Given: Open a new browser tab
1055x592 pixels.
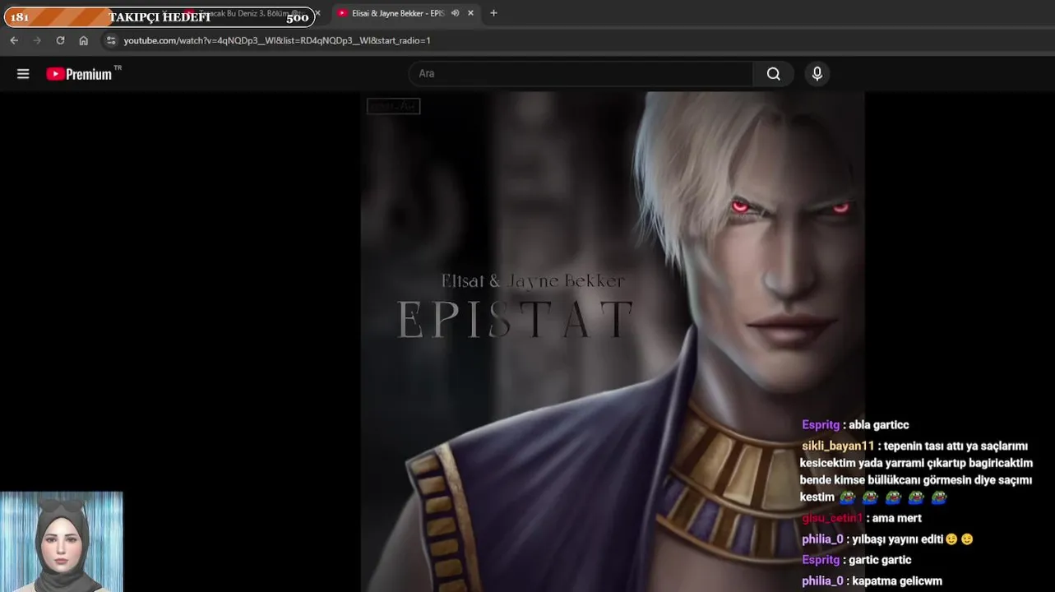Looking at the screenshot, I should point(493,13).
